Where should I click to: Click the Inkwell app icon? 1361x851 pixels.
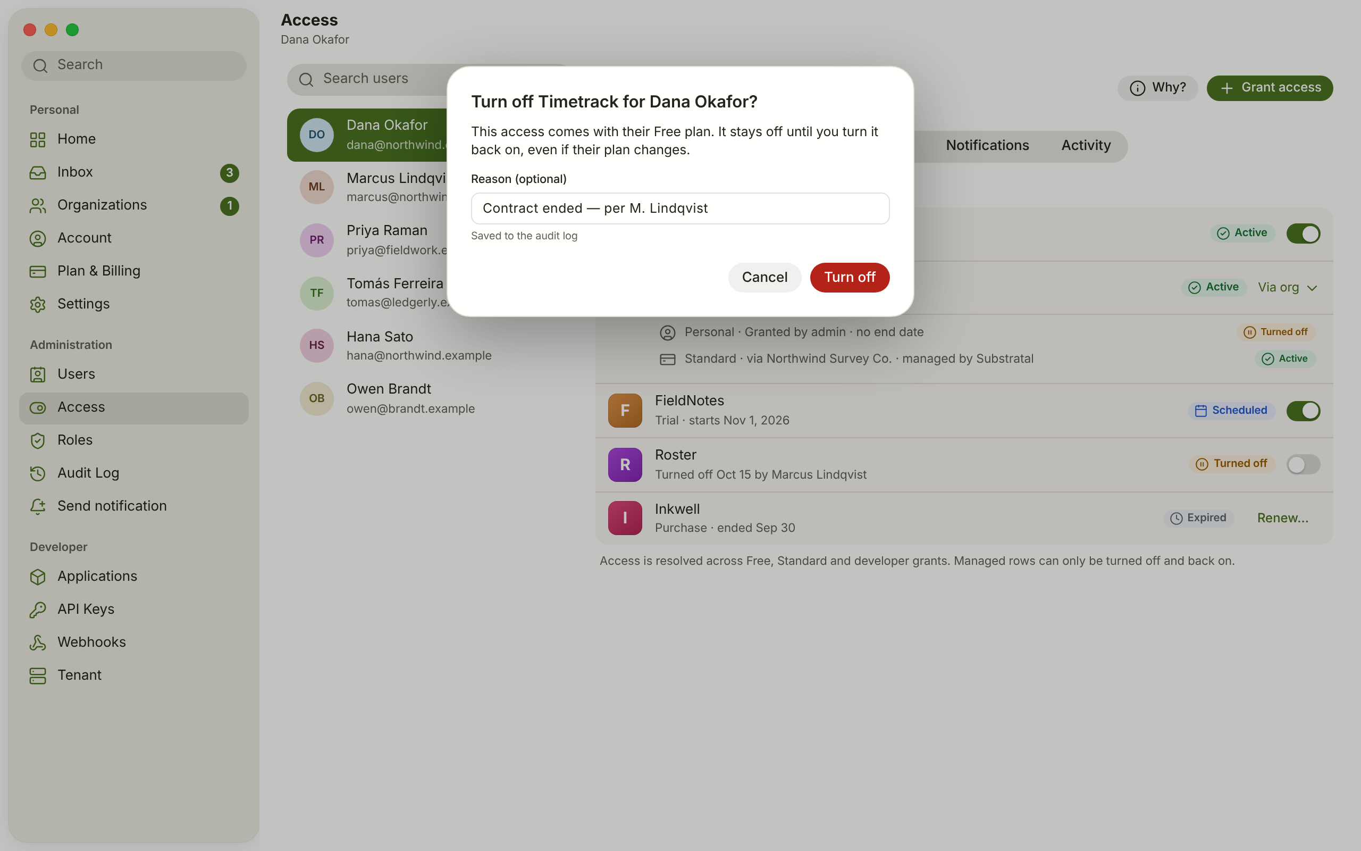click(x=625, y=518)
